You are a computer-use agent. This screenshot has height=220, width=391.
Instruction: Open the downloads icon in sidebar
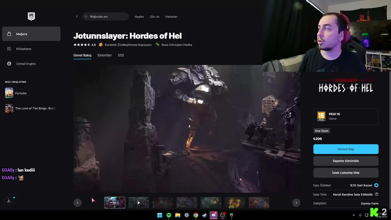coord(9,200)
